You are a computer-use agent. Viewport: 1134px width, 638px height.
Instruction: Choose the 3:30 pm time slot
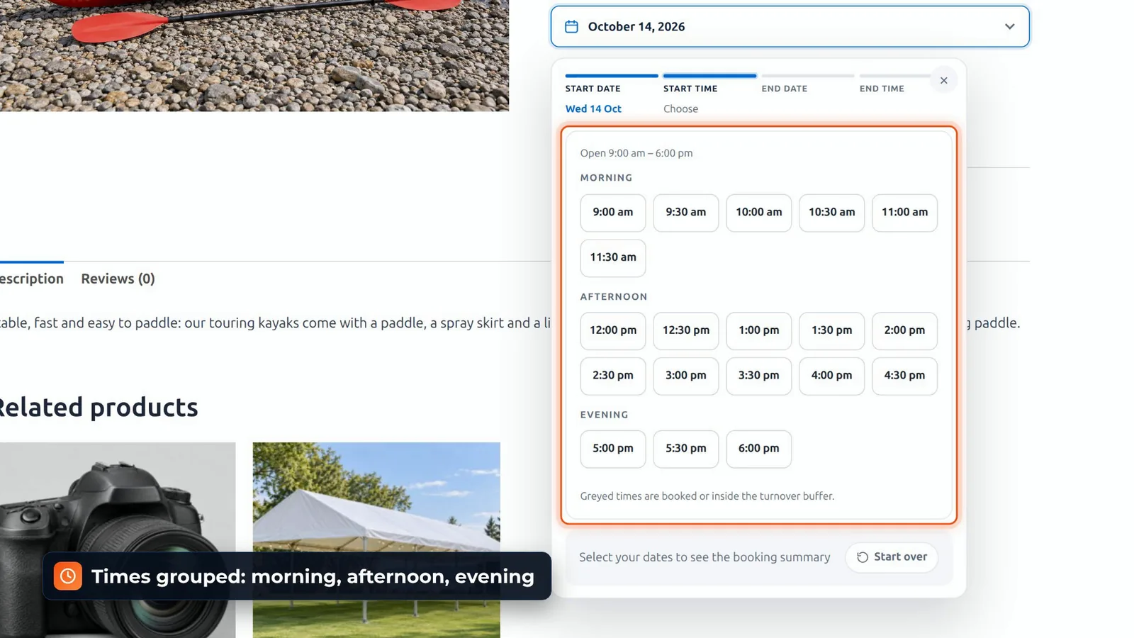pos(759,376)
